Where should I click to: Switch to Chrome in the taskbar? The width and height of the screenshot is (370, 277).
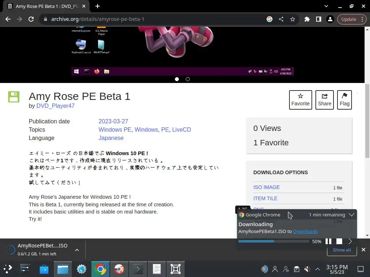(x=100, y=269)
